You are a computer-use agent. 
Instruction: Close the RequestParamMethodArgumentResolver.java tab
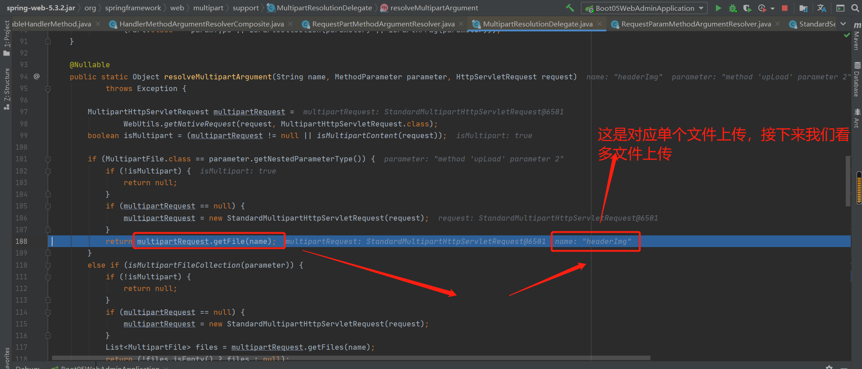(778, 24)
